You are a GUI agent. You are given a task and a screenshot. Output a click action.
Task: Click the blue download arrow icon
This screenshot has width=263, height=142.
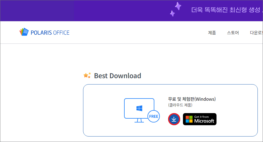click(174, 119)
